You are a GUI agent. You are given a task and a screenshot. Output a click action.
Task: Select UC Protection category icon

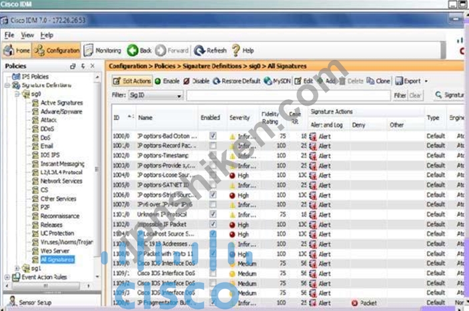click(35, 233)
